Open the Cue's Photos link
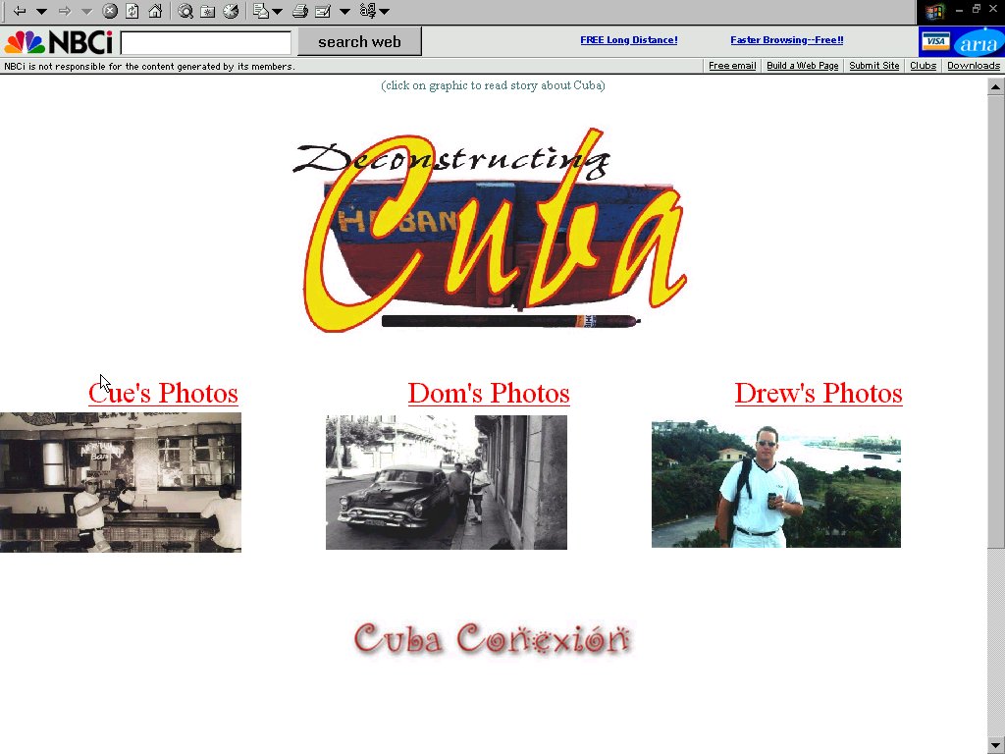Image resolution: width=1005 pixels, height=754 pixels. pyautogui.click(x=163, y=394)
